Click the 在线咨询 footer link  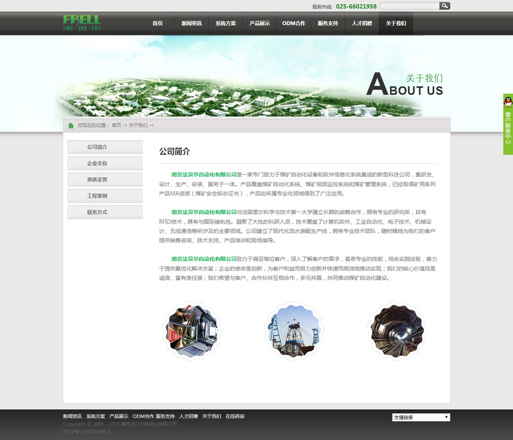[235, 416]
